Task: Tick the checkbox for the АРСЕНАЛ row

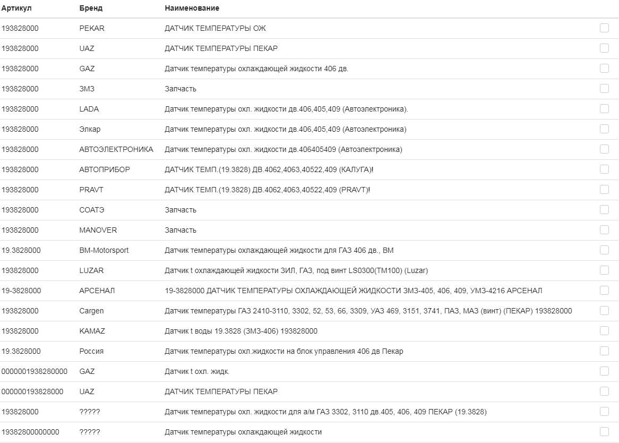Action: [x=604, y=291]
